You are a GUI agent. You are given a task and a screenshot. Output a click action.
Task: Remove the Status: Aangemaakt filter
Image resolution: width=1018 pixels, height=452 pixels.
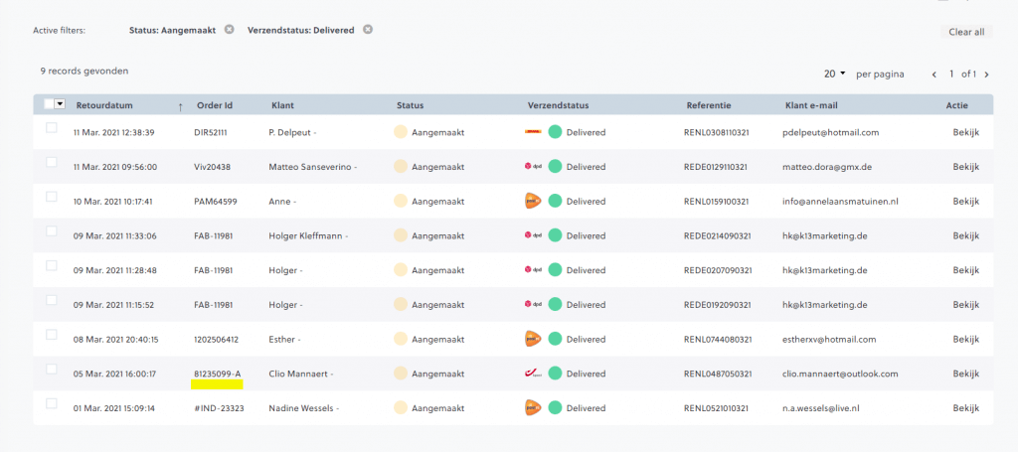click(x=229, y=30)
